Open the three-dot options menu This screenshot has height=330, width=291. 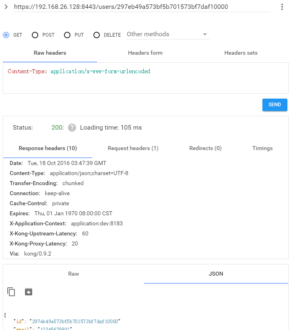(282, 7)
